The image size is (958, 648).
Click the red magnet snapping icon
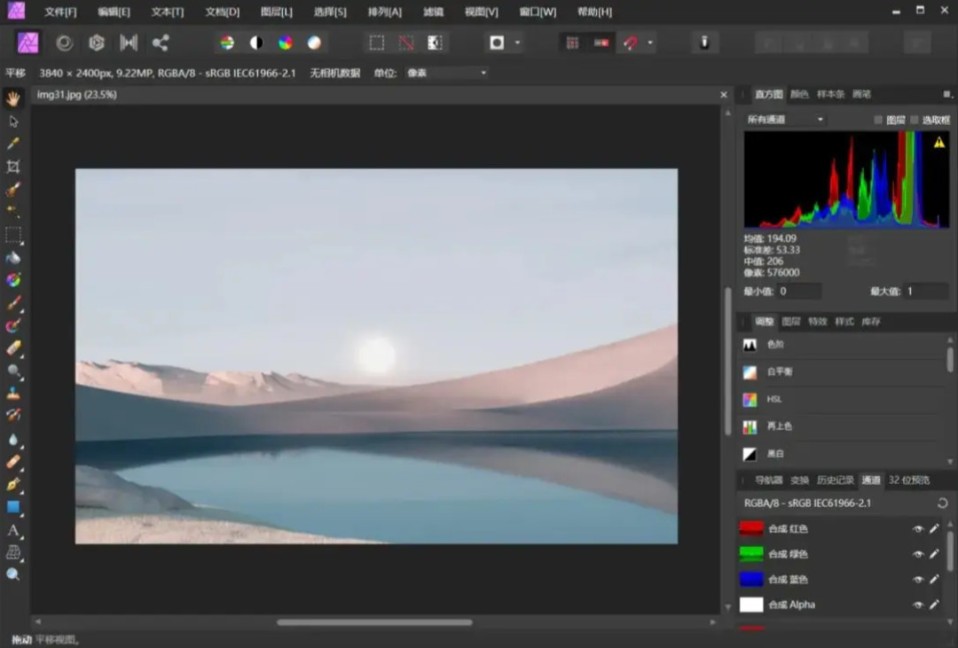pyautogui.click(x=630, y=43)
